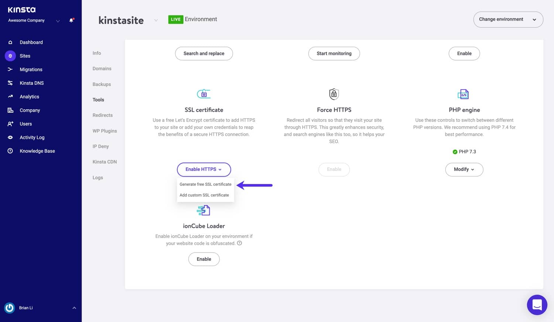Open the Logs tab

click(98, 177)
